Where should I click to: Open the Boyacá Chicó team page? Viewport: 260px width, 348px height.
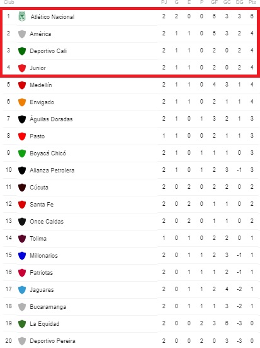click(x=48, y=153)
